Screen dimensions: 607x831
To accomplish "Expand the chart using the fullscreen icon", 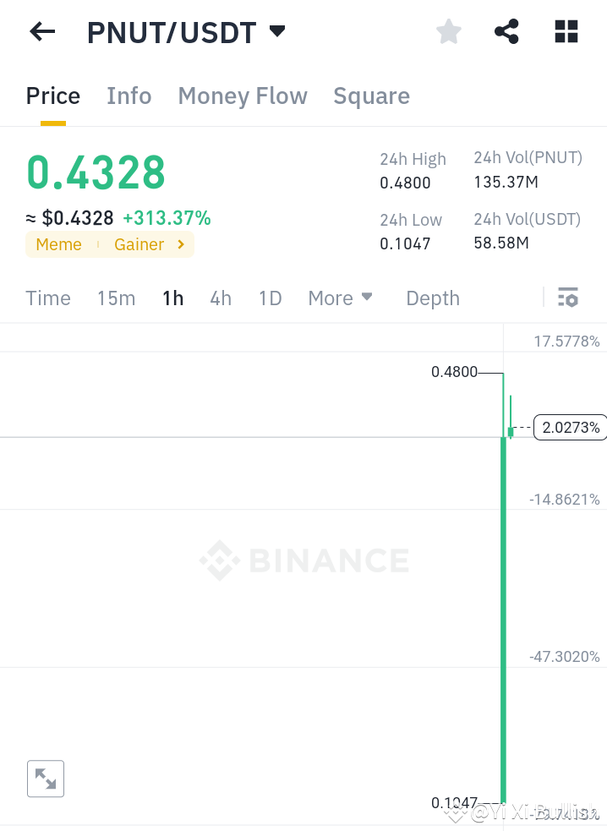I will [x=45, y=779].
